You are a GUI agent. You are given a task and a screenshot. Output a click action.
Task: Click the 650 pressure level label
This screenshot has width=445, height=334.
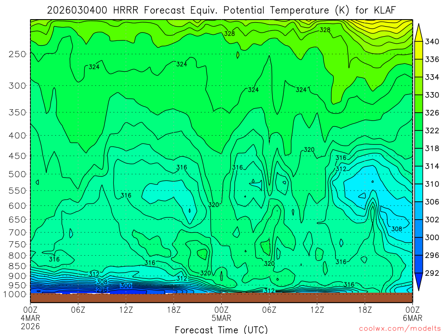[17, 220]
